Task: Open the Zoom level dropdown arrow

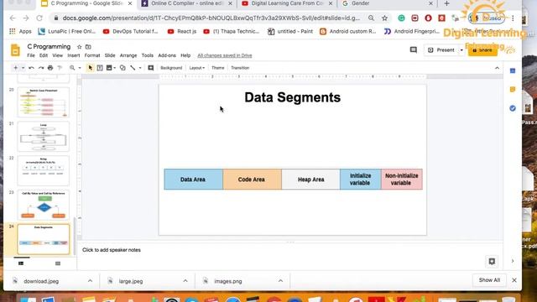Action: tap(80, 68)
